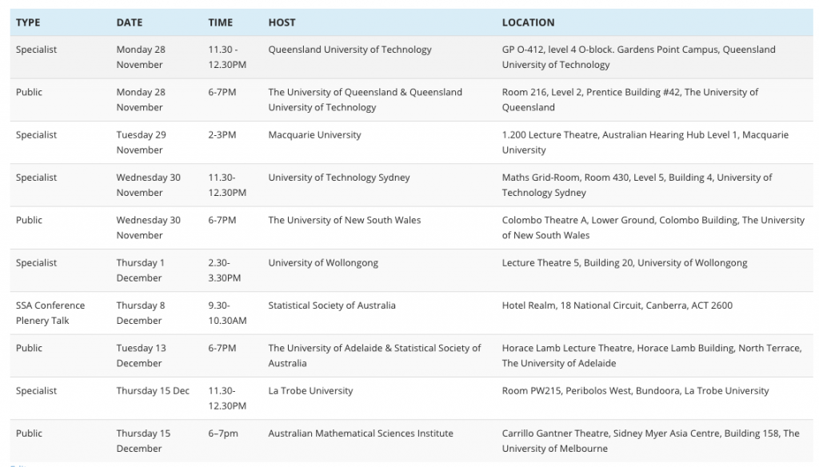This screenshot has width=819, height=467.
Task: Select the Statistical Society of Australia host cell
Action: coord(331,305)
